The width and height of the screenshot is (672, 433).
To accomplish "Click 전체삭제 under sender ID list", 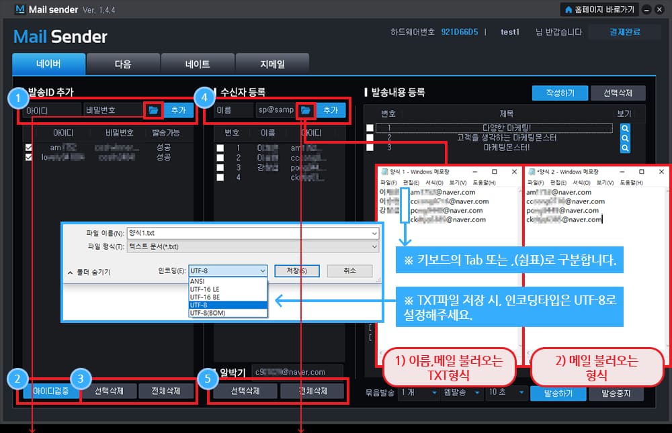I will click(166, 391).
